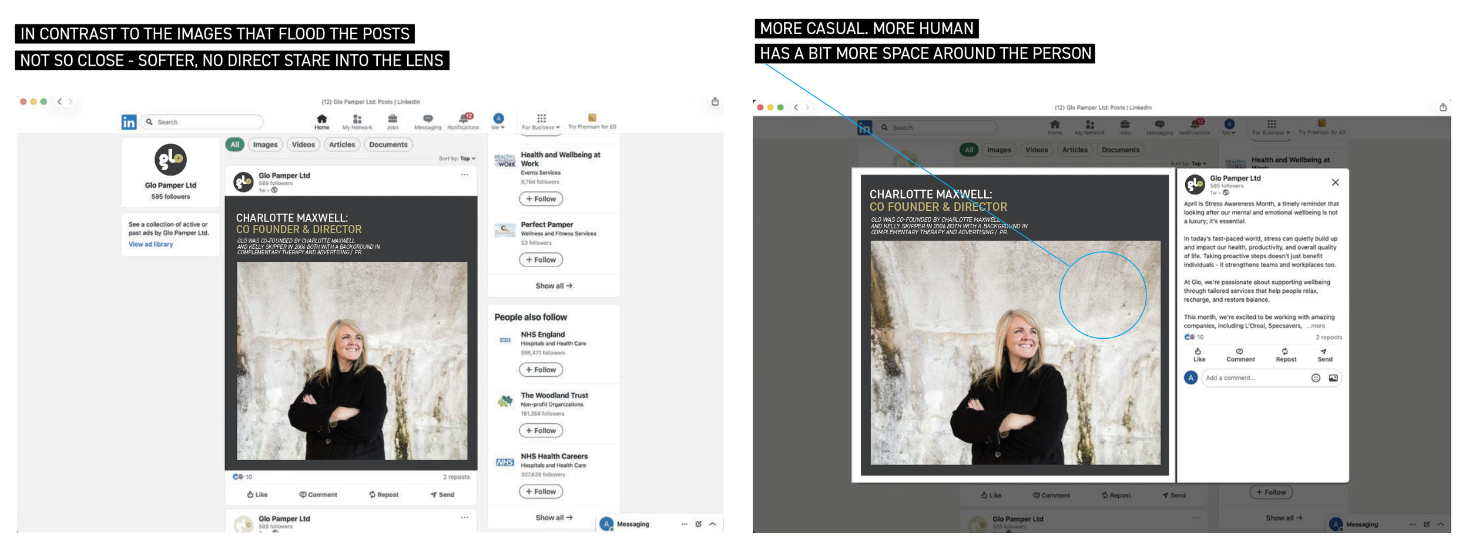Screen dimensions: 1469x553
Task: Open Messaging bar options dots, undimmed window
Action: pyautogui.click(x=684, y=524)
